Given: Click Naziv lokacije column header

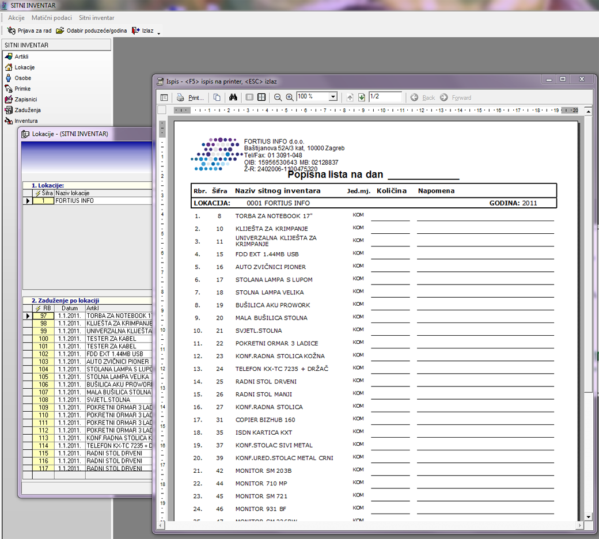Looking at the screenshot, I should pyautogui.click(x=103, y=193).
